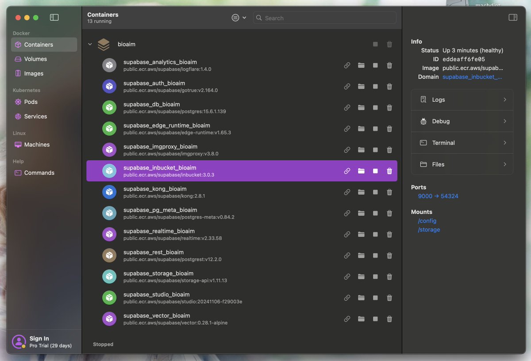Open Logs for selected container
The height and width of the screenshot is (361, 531).
(x=462, y=100)
